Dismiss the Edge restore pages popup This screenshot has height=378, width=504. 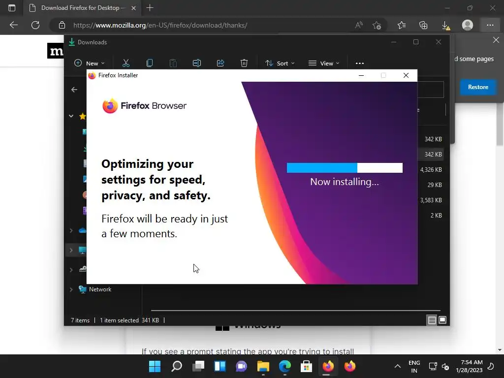coord(496,40)
